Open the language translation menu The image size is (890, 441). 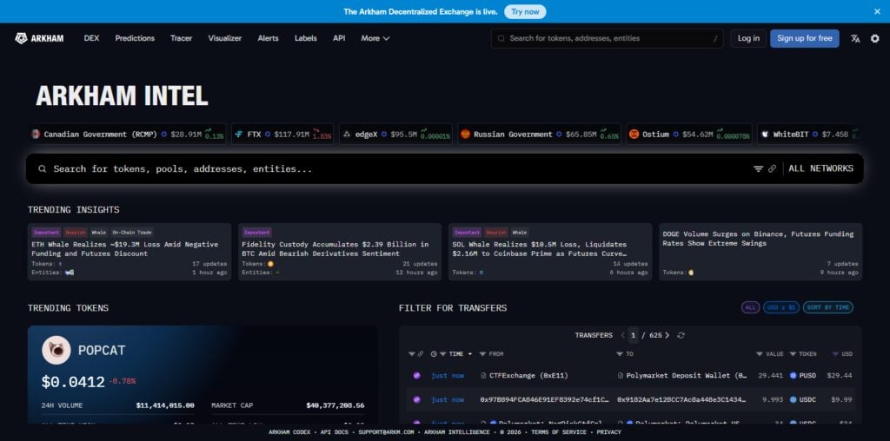click(855, 38)
